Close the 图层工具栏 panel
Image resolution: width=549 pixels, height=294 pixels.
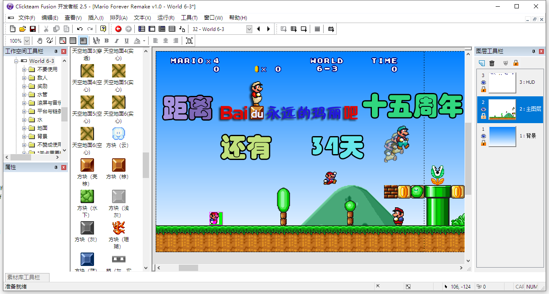point(541,51)
